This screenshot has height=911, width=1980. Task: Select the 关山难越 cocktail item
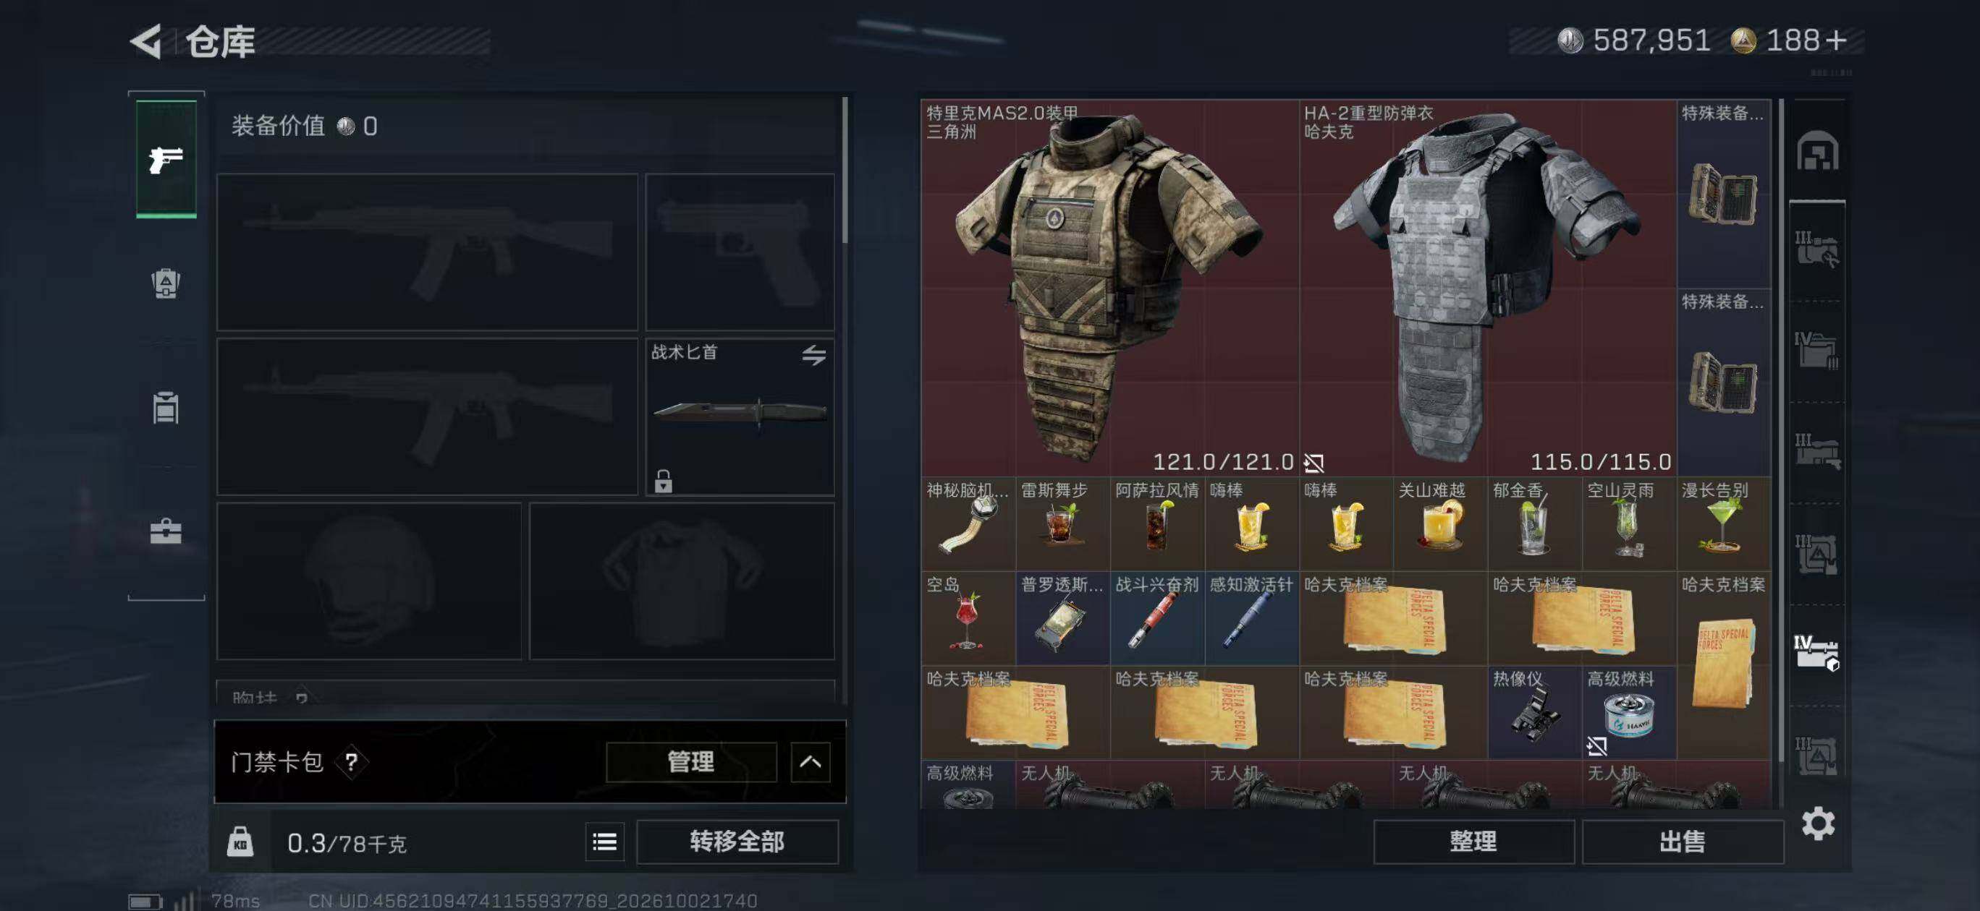pyautogui.click(x=1440, y=524)
